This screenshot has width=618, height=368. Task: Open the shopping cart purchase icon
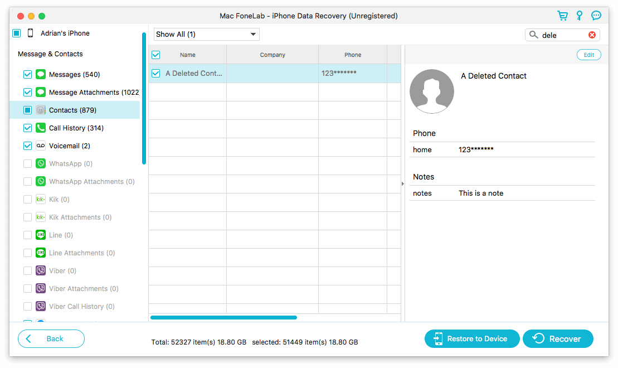point(562,16)
